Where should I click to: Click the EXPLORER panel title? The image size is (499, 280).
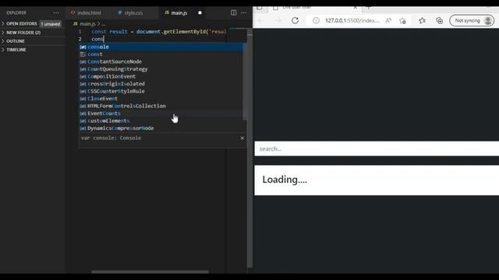[x=16, y=12]
